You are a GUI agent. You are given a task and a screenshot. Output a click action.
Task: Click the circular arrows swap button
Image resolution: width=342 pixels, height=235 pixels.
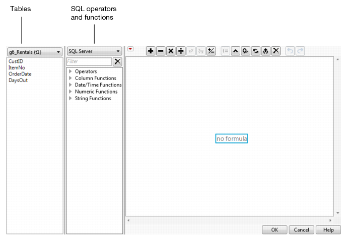pyautogui.click(x=256, y=51)
